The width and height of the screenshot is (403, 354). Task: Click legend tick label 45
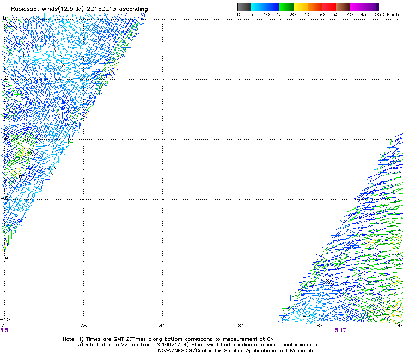(363, 15)
